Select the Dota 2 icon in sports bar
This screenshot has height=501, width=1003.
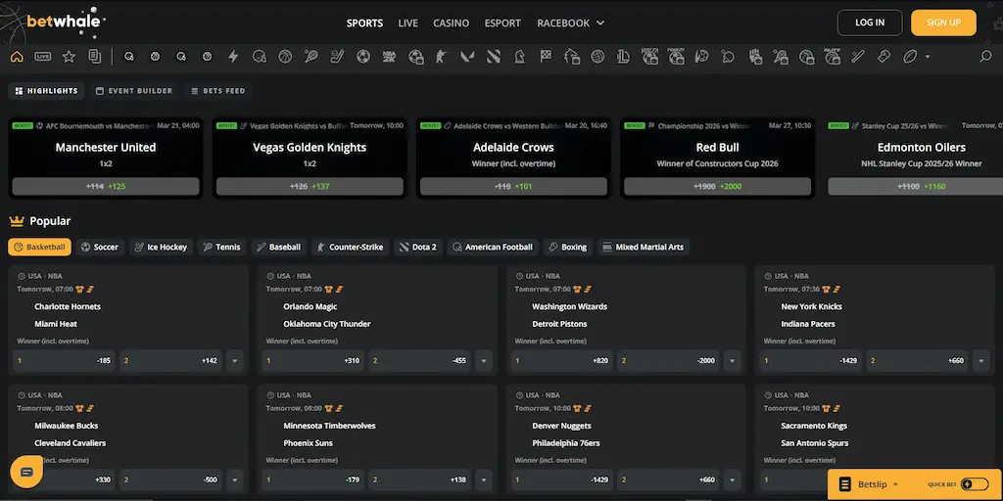(x=494, y=56)
